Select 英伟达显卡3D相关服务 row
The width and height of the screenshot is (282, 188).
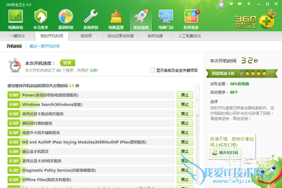(91, 161)
